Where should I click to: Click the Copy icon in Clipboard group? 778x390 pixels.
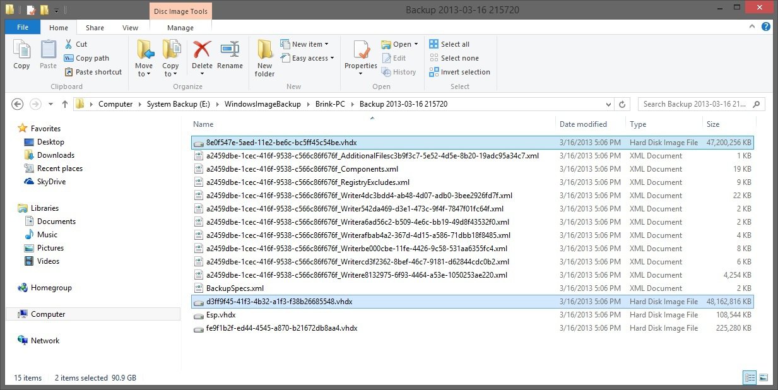click(21, 54)
